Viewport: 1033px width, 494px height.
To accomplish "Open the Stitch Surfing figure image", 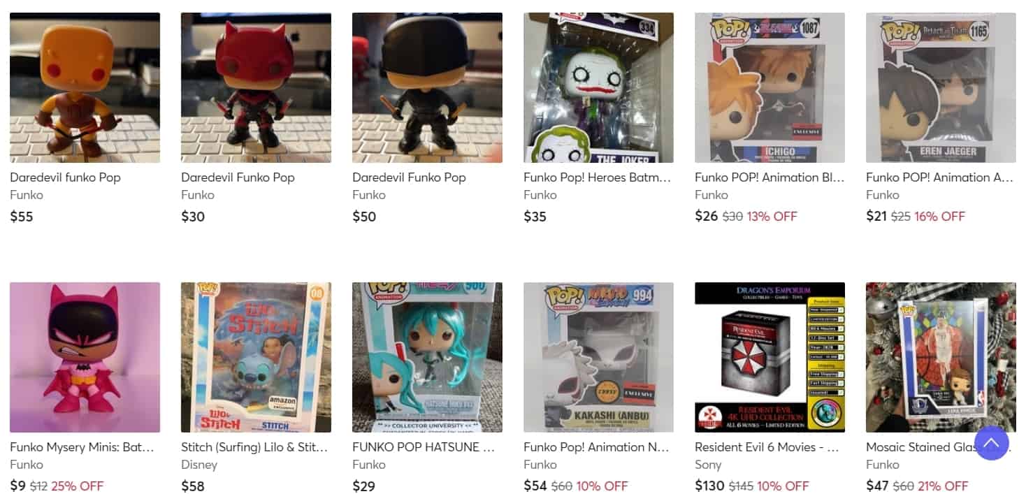I will 256,357.
